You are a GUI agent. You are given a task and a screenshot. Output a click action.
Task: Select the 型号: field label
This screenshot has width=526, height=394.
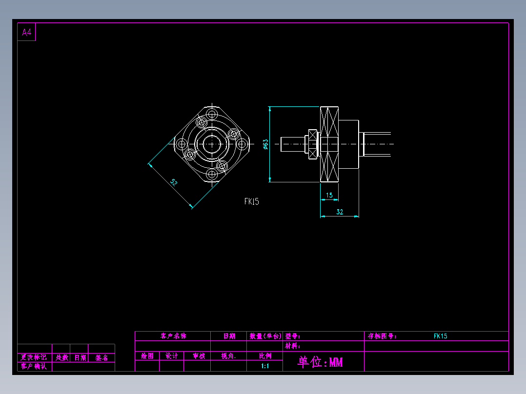pyautogui.click(x=293, y=336)
